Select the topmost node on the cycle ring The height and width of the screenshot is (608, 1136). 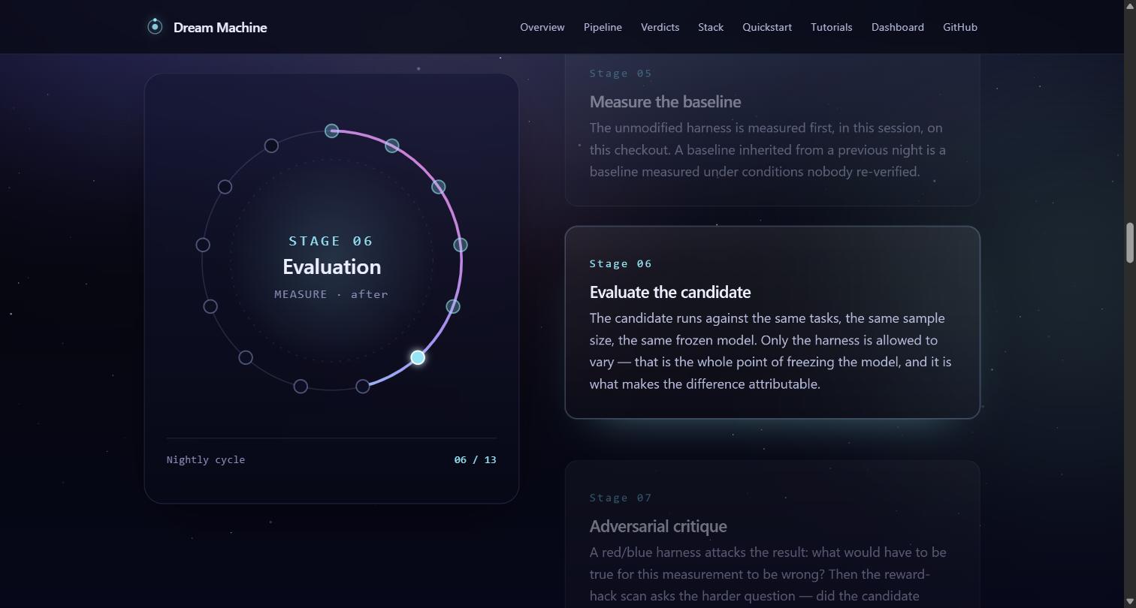(331, 131)
